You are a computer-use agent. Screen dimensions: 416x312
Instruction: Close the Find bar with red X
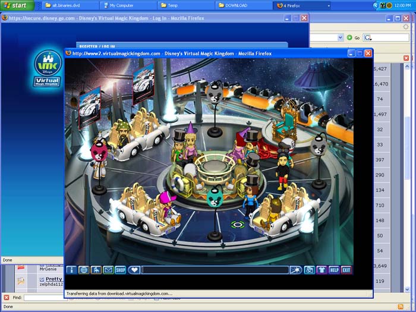pos(7,297)
